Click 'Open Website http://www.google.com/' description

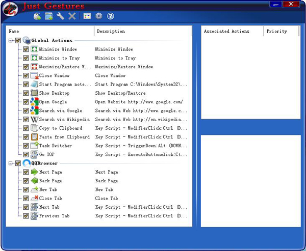(x=139, y=102)
